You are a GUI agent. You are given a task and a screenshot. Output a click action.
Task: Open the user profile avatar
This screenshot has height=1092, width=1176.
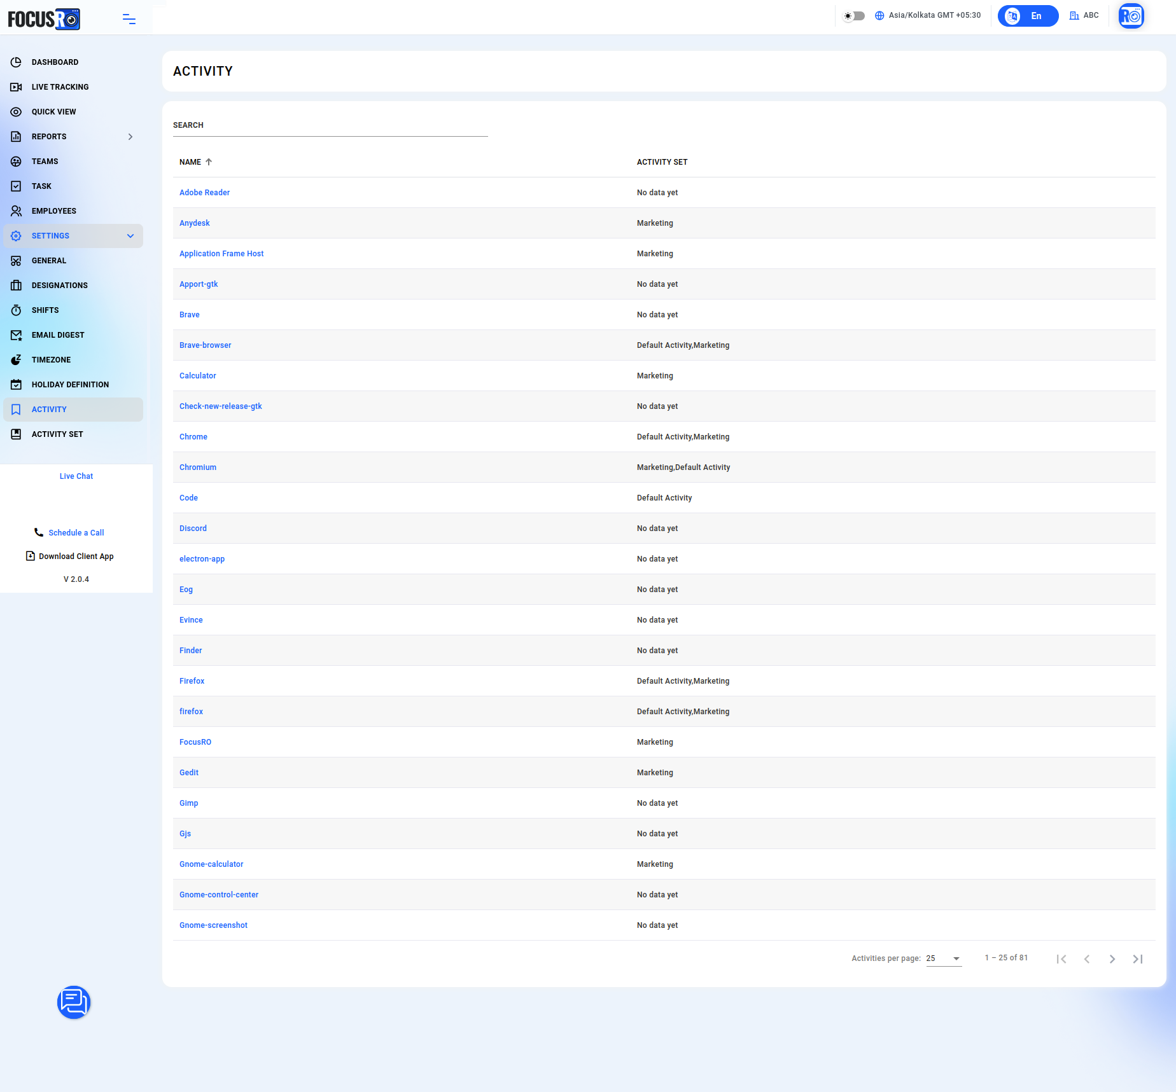[x=1131, y=16]
